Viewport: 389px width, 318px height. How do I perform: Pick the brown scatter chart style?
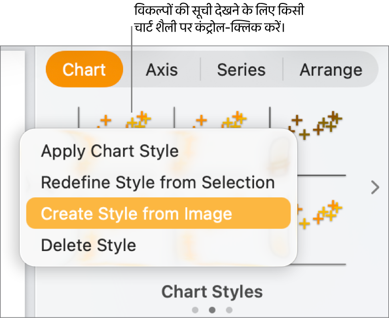[x=315, y=125]
